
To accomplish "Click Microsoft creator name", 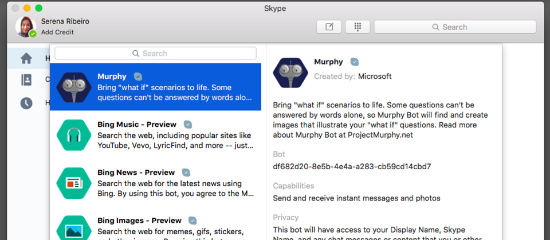I will point(375,76).
